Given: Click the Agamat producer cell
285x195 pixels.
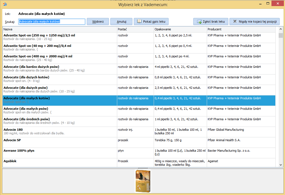Looking at the screenshot, I should point(241,163).
